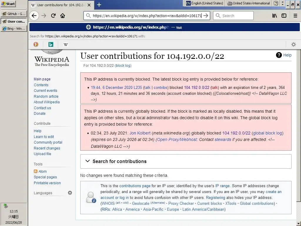Open global block log link
This screenshot has height=226, width=301.
[x=267, y=133]
